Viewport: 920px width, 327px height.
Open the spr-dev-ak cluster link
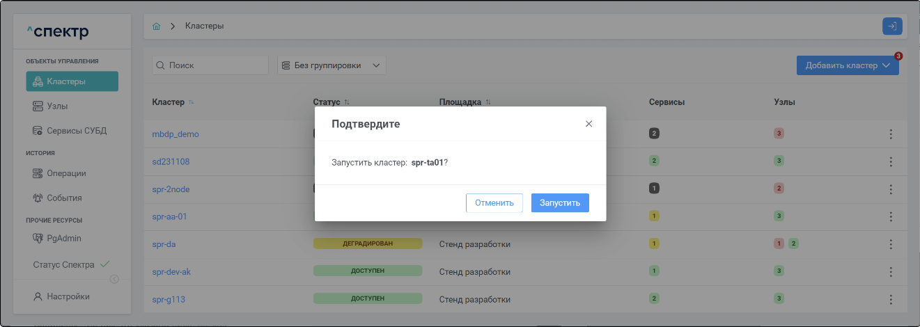point(171,271)
